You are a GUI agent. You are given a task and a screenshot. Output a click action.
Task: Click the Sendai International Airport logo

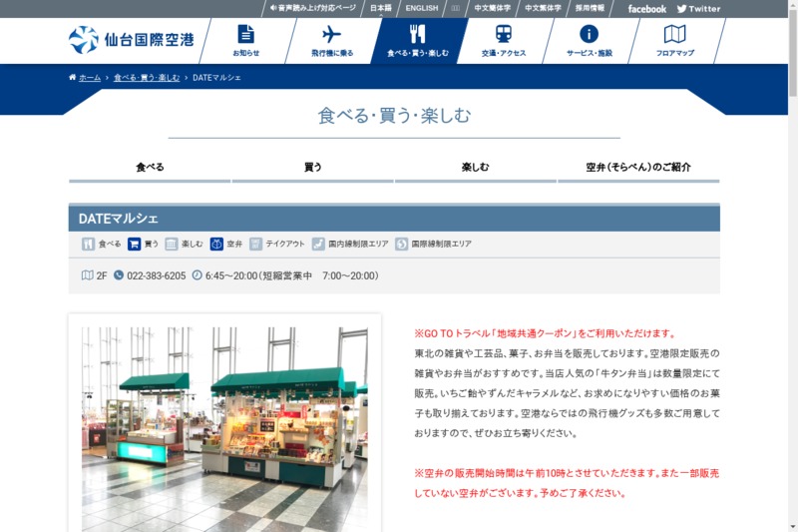131,40
